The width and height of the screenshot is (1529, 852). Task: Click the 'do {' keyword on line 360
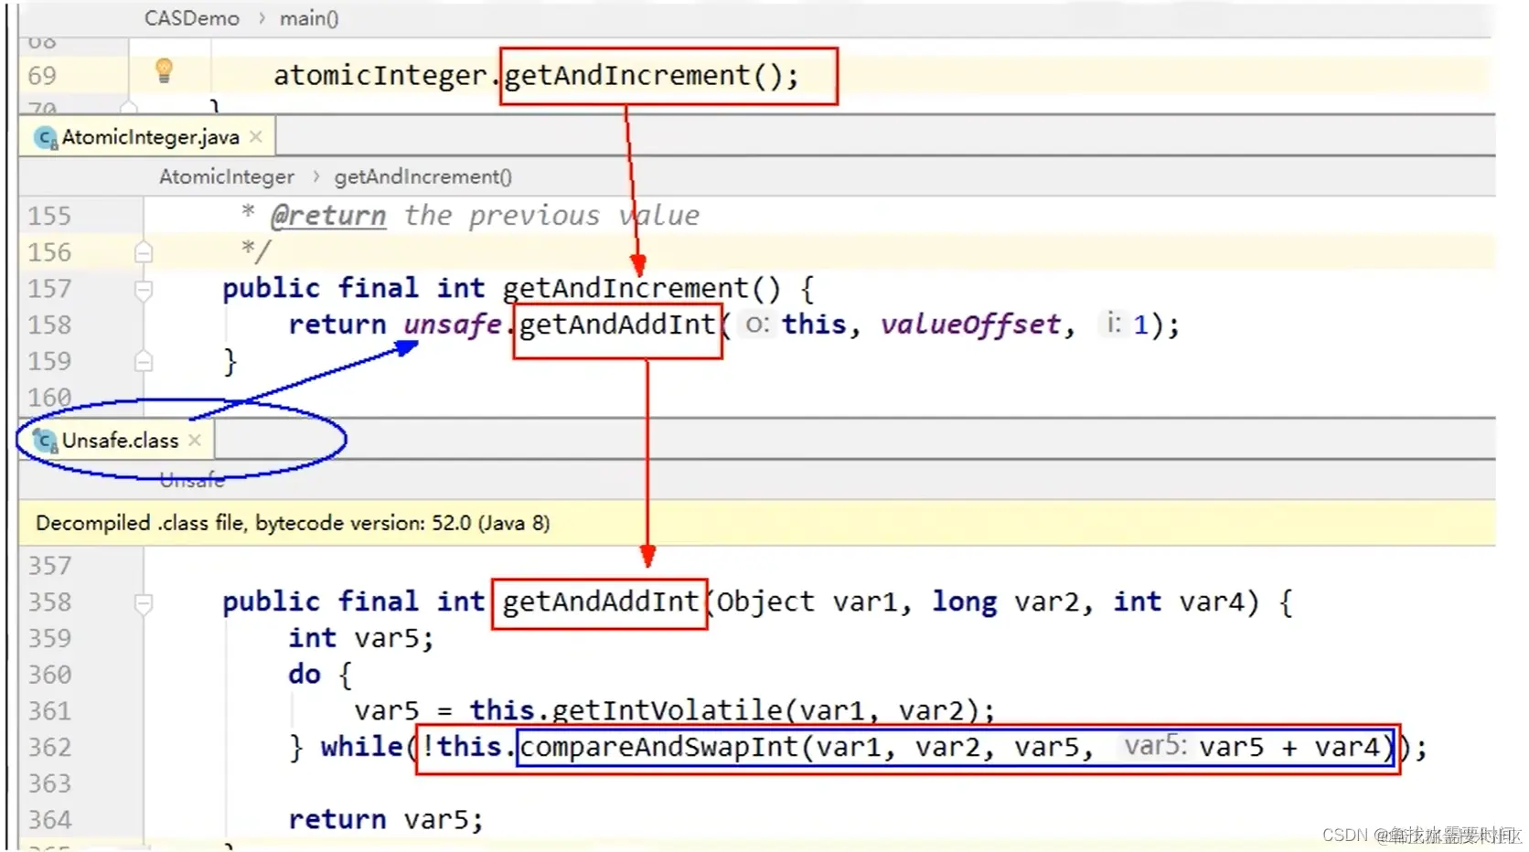[320, 675]
